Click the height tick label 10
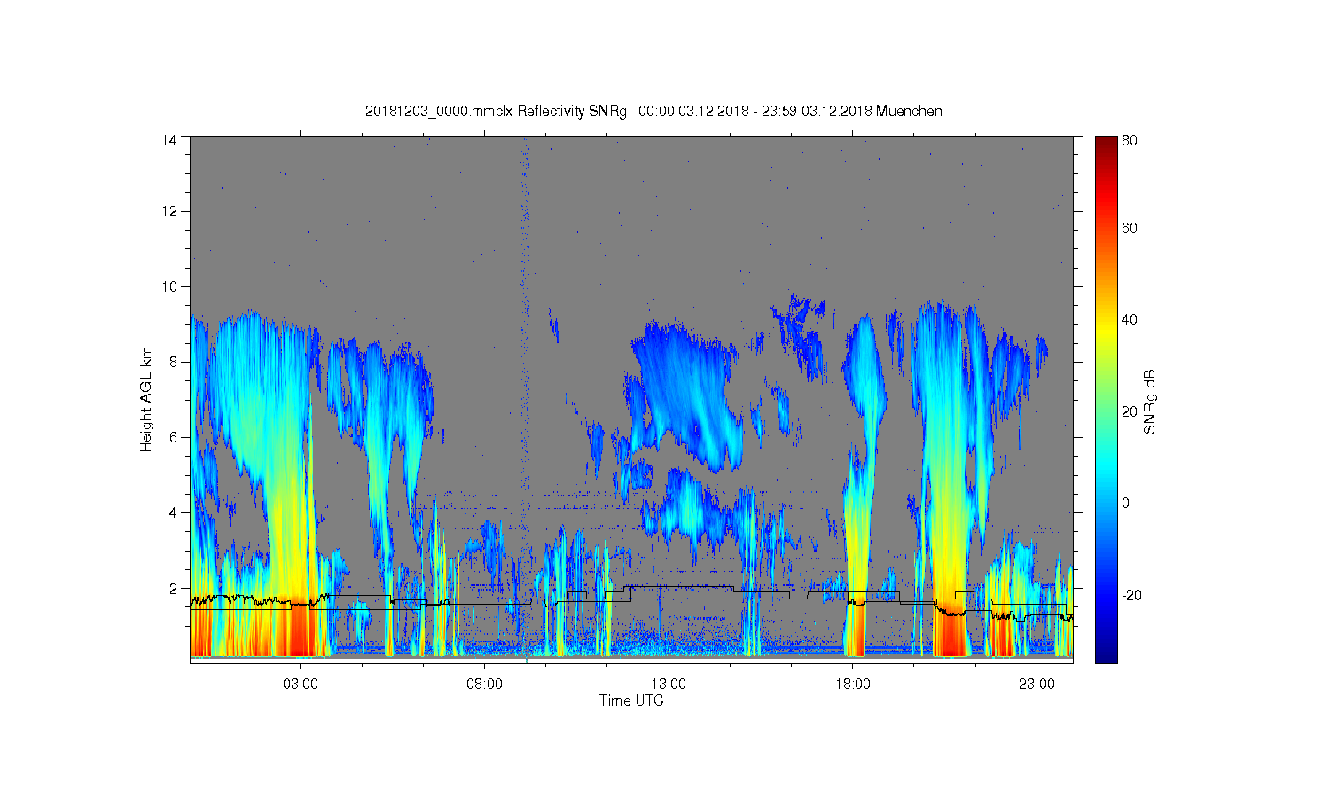Image resolution: width=1330 pixels, height=798 pixels. 168,286
